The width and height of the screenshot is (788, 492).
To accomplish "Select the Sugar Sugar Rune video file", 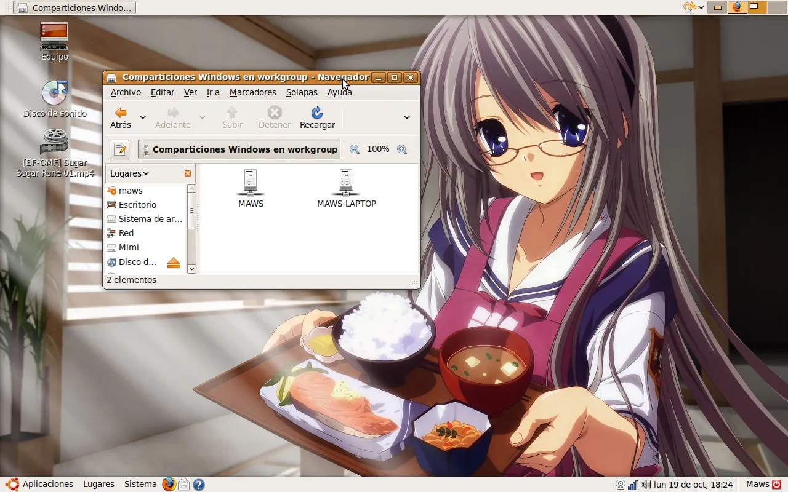I will tap(55, 153).
